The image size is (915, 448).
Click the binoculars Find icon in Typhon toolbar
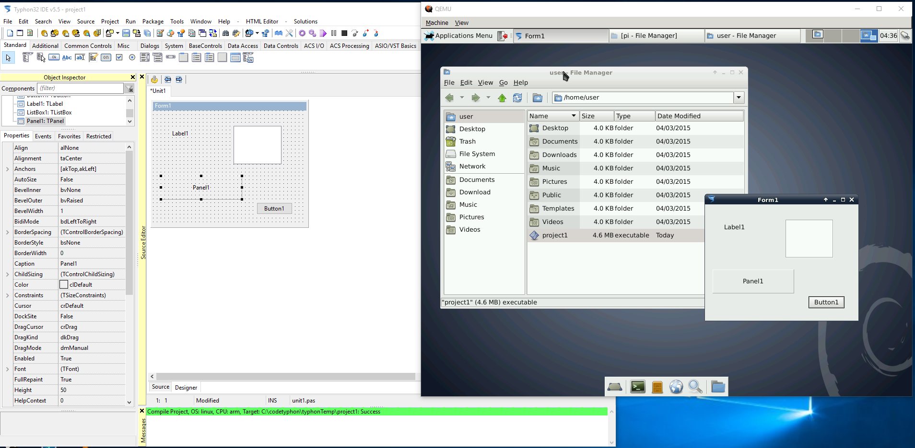coord(225,33)
